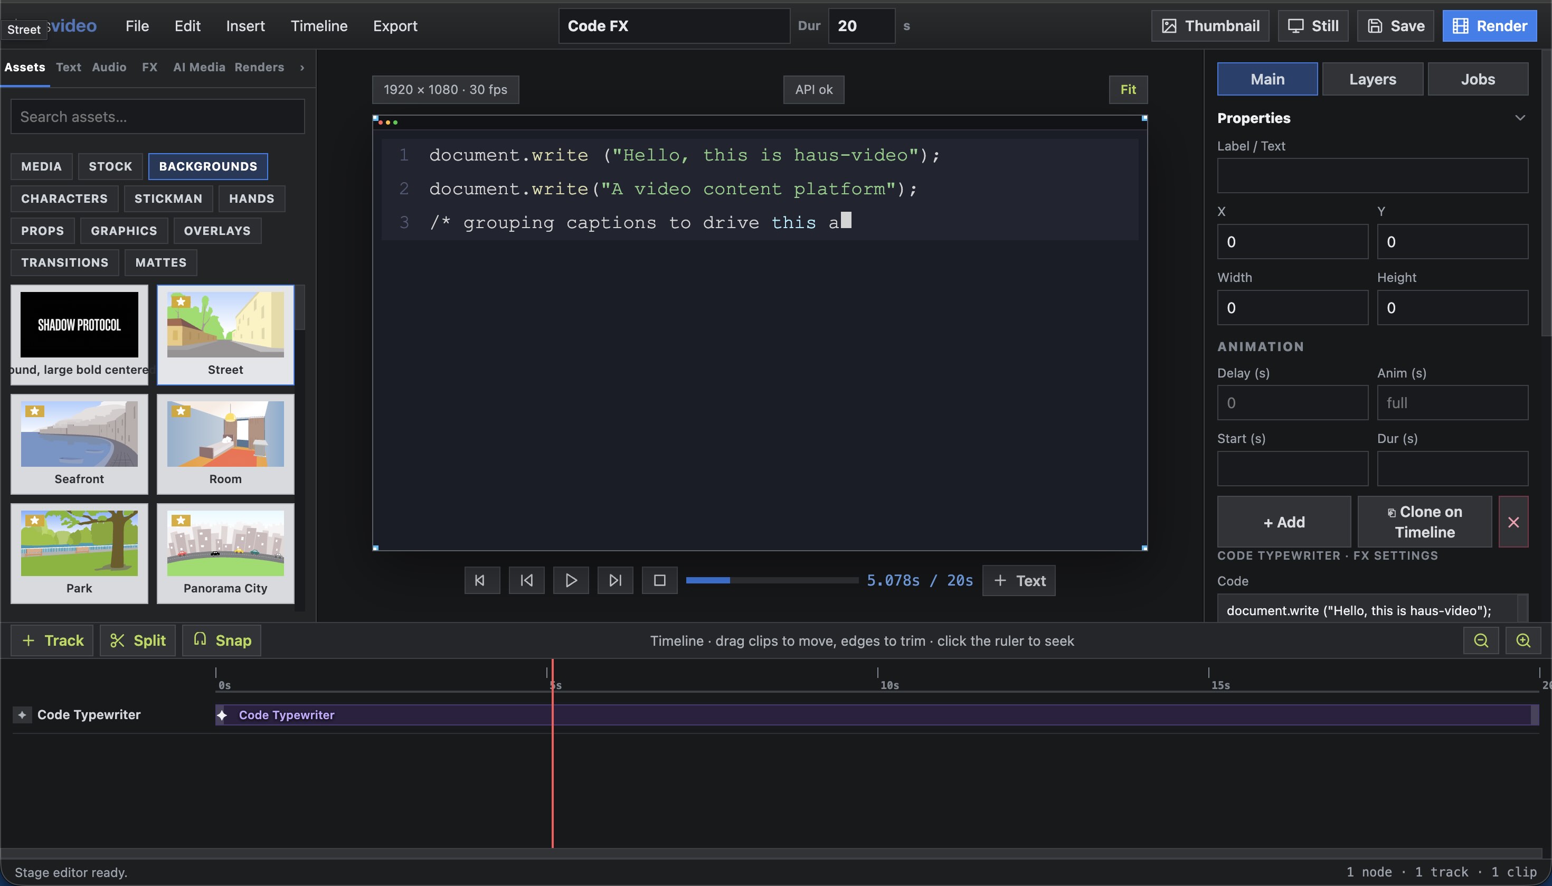1552x886 pixels.
Task: Select the Room background thumbnail
Action: click(x=225, y=444)
